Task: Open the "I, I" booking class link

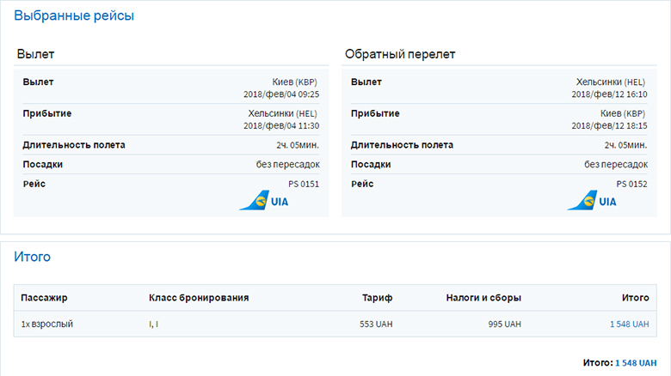Action: pyautogui.click(x=153, y=324)
